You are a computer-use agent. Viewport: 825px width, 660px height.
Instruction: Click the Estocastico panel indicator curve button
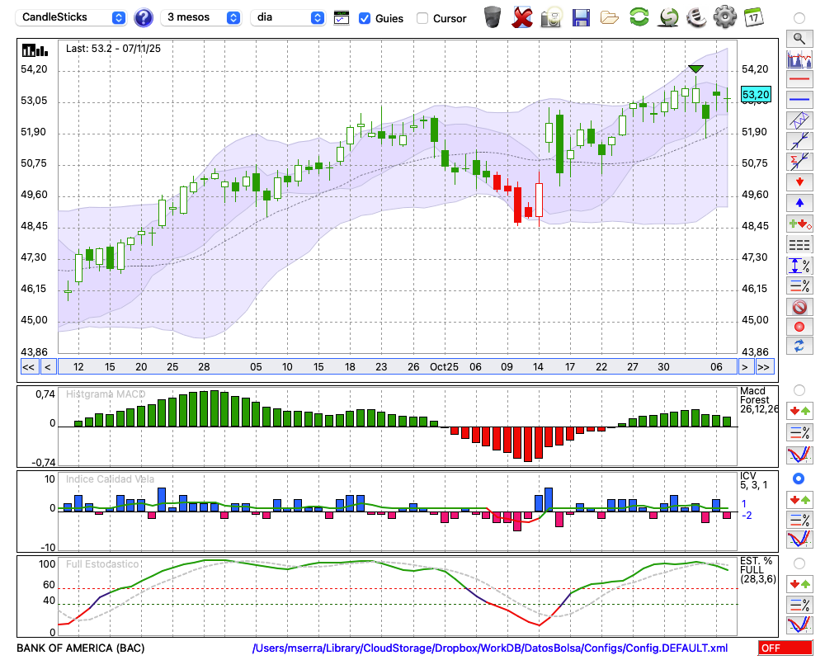click(x=799, y=625)
